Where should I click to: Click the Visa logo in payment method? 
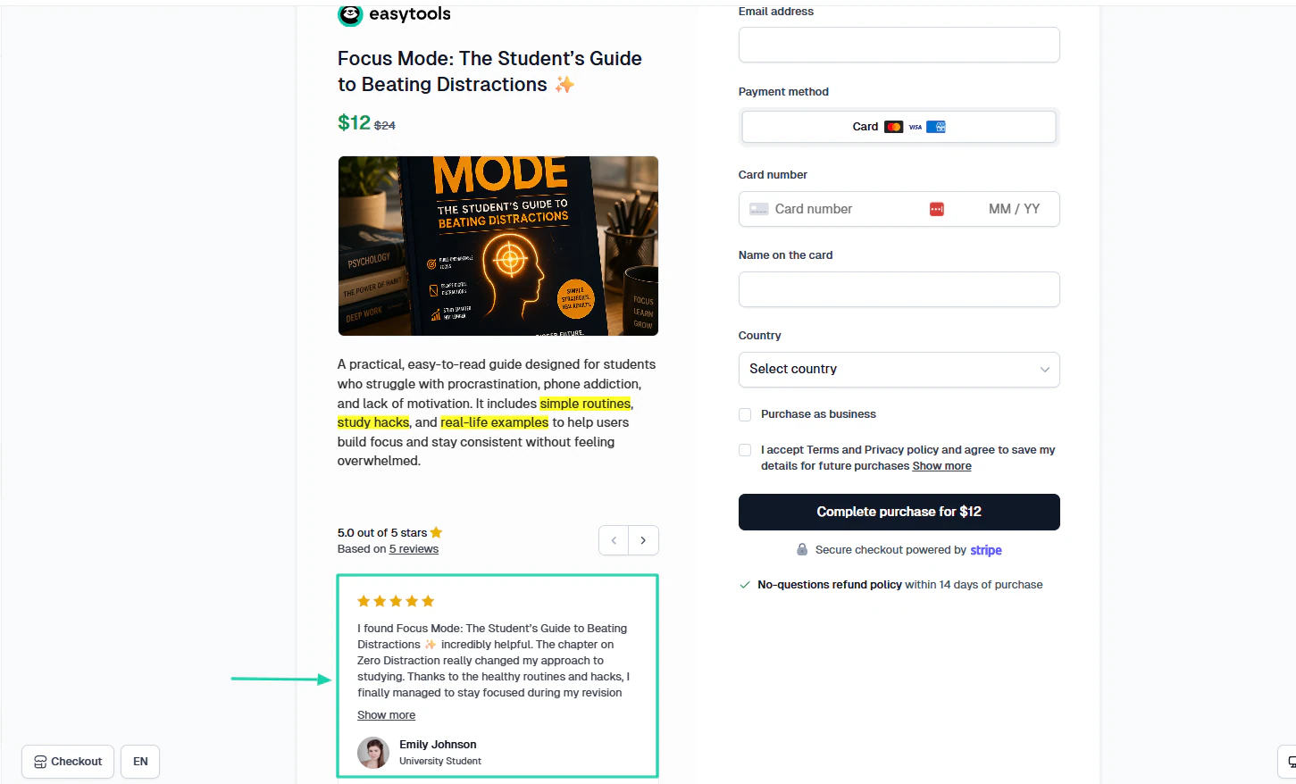click(916, 127)
